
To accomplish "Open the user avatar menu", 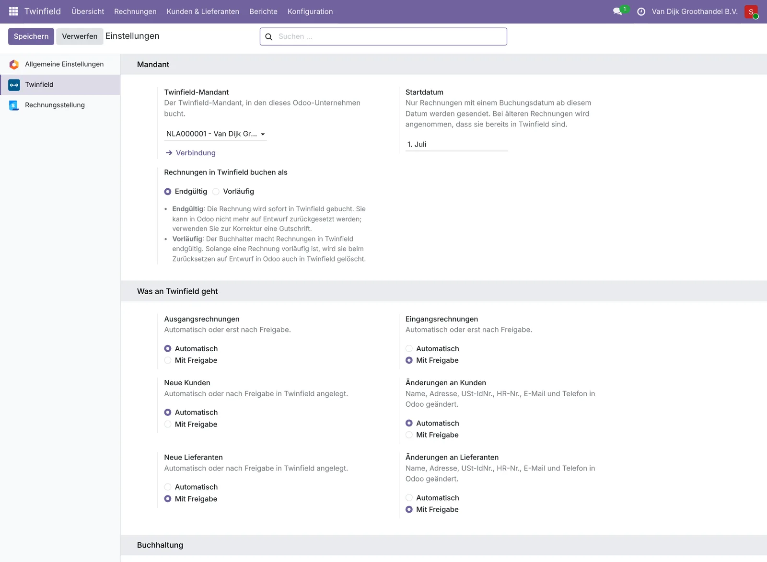I will tap(751, 11).
